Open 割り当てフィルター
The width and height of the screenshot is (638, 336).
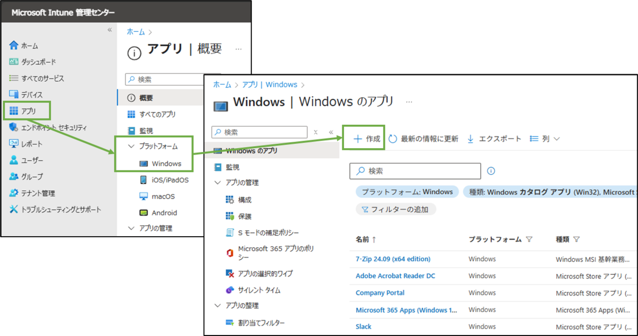pyautogui.click(x=255, y=323)
